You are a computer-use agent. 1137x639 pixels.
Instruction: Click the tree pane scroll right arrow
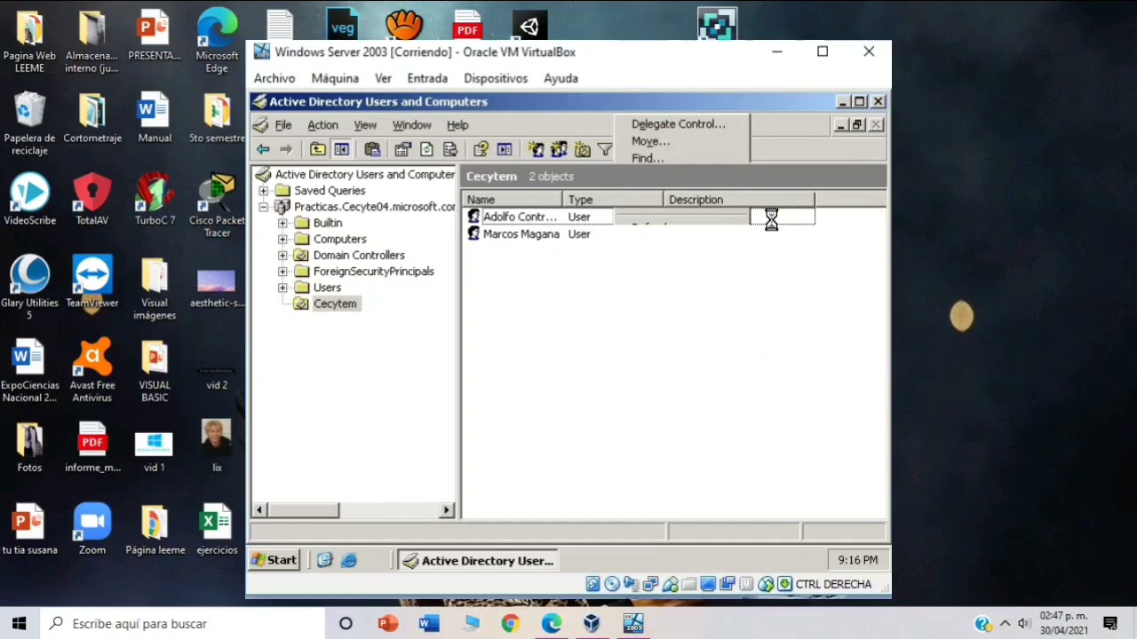point(447,510)
